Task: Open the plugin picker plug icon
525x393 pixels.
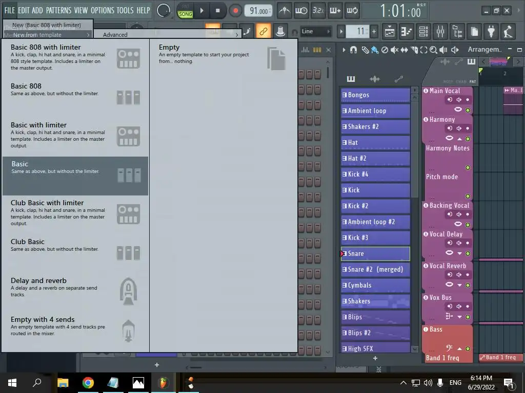Action: click(491, 31)
